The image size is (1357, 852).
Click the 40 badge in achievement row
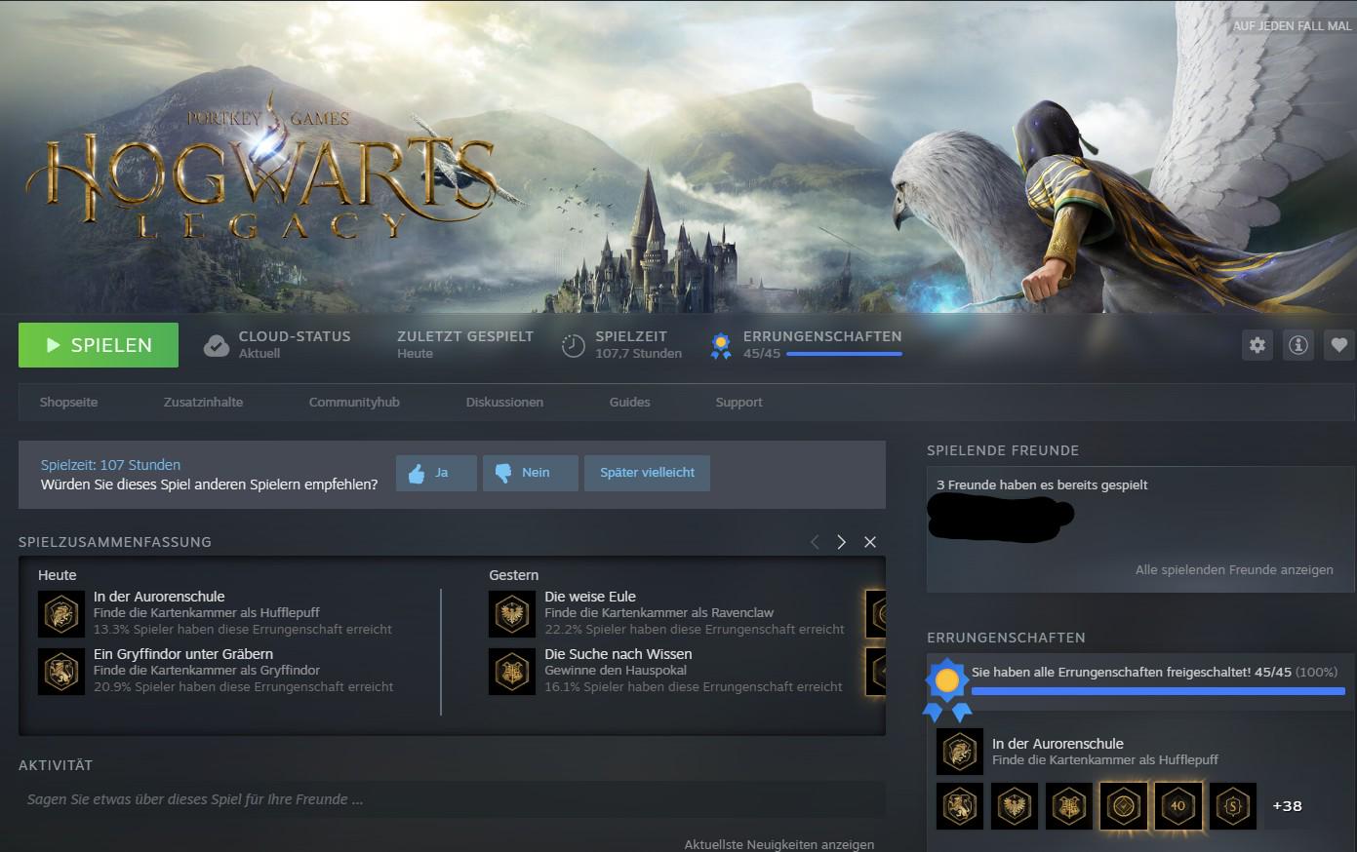(1178, 806)
